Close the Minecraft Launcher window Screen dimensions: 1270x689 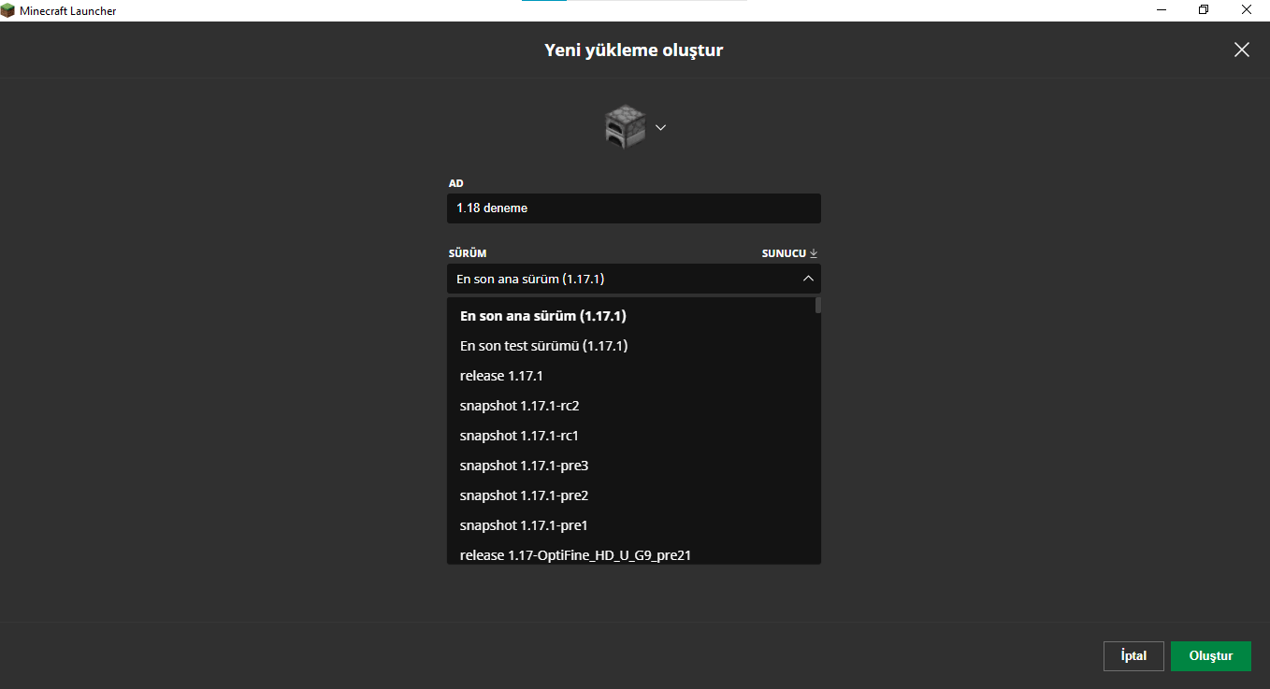1247,10
